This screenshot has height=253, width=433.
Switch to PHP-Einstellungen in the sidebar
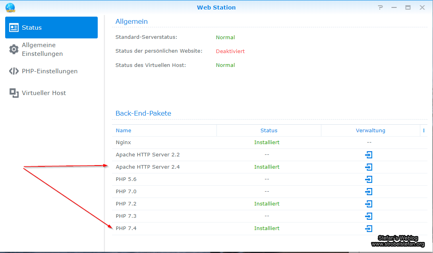click(x=49, y=71)
